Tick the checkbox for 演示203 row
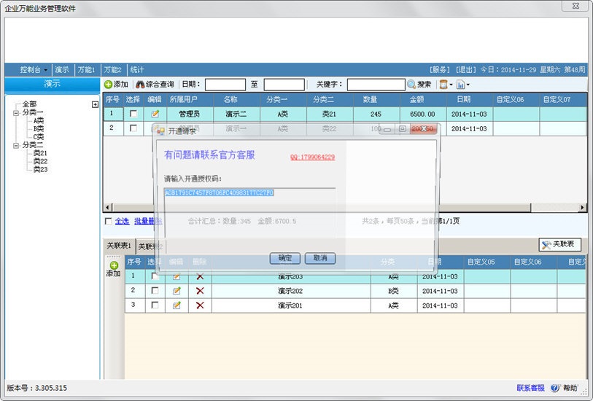593x401 pixels. click(155, 276)
